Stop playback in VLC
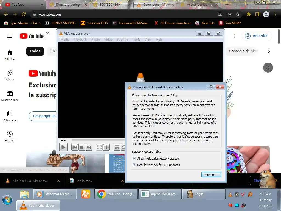This screenshot has width=281, height=211. [82, 147]
